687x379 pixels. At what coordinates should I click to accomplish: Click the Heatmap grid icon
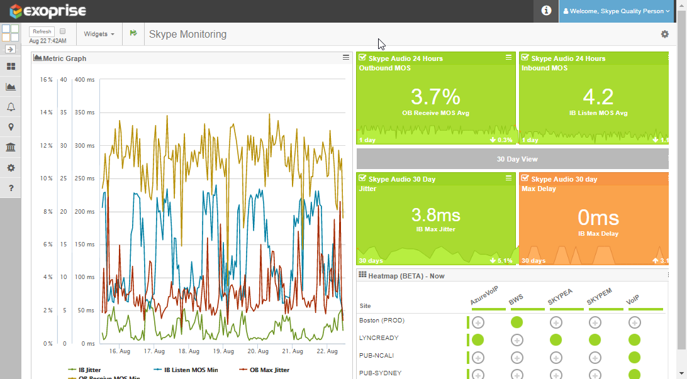pyautogui.click(x=362, y=275)
